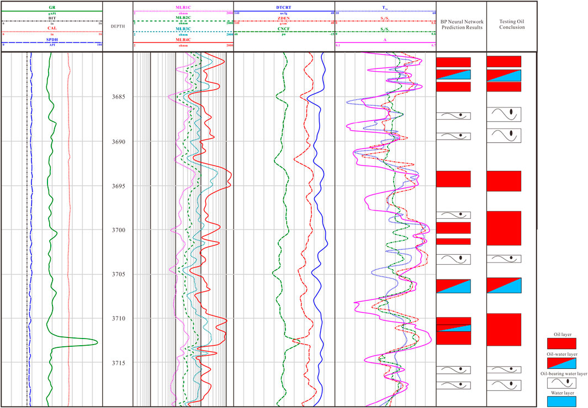The height and width of the screenshot is (408, 588).
Task: Select the SPDH curve header label
Action: [52, 39]
